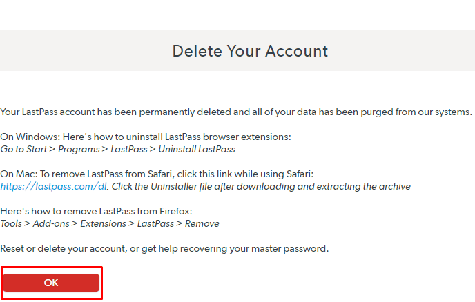Screen dimensions: 475x302
Task: Click the Reset or delete your account sentence
Action: [x=164, y=249]
